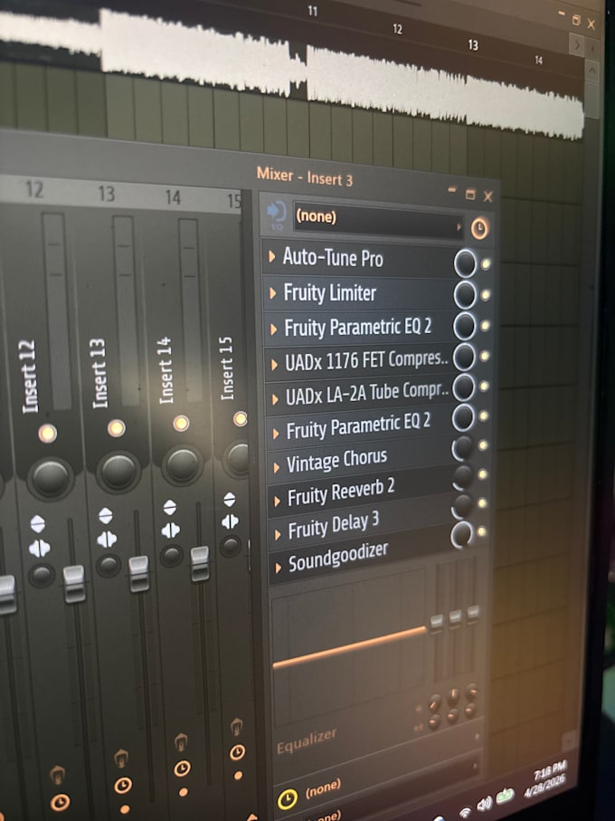The image size is (615, 821).
Task: Open the UADx LA-2A Tube slot arrow menu
Action: pyautogui.click(x=275, y=399)
